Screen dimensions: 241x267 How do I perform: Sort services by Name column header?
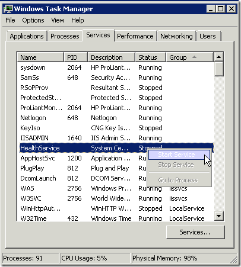point(40,57)
